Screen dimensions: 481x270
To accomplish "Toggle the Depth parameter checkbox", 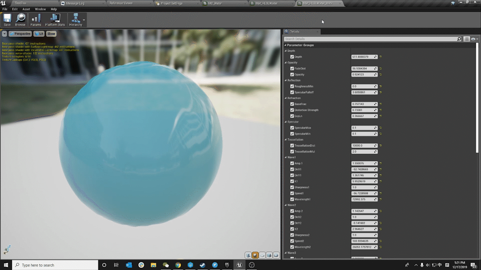I will tap(292, 57).
